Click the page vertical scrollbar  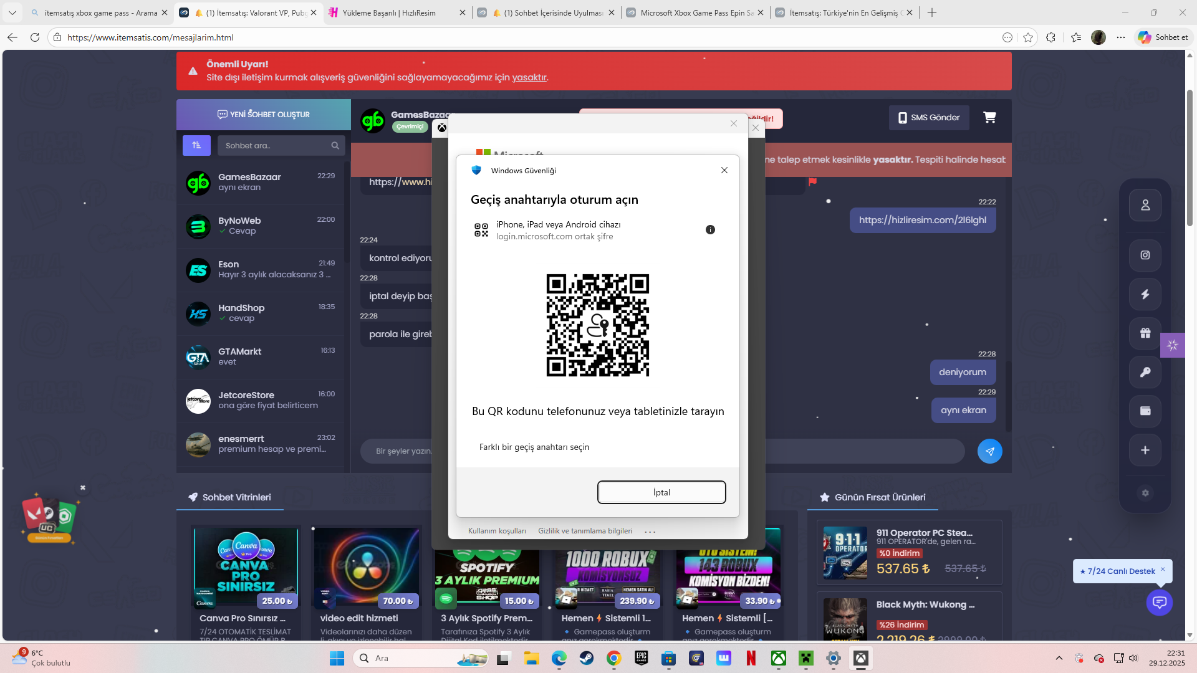(1190, 158)
